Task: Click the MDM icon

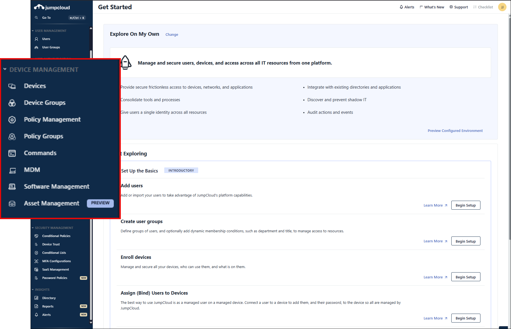Action: click(x=12, y=170)
